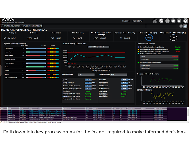
Task: Click the Meter Station Flow Rate 93.9 value
Action: pyautogui.click(x=124, y=80)
